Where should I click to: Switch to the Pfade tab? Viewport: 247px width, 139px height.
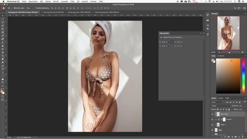point(227,98)
